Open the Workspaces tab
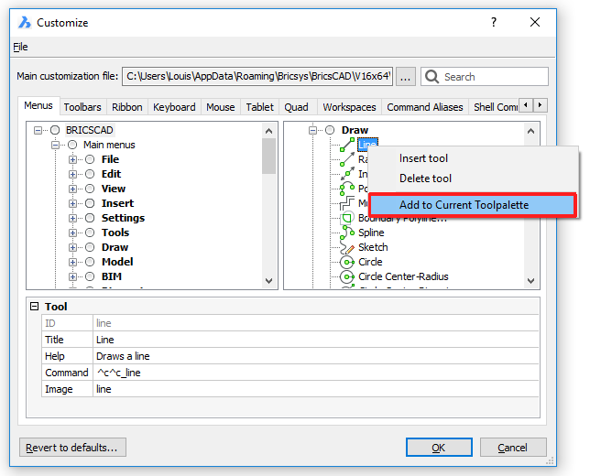Screen dimensions: 590x476 349,107
